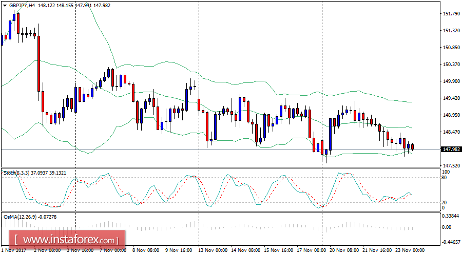Select the OsMA 0.00 scale label
The image size is (462, 256).
[x=447, y=227]
